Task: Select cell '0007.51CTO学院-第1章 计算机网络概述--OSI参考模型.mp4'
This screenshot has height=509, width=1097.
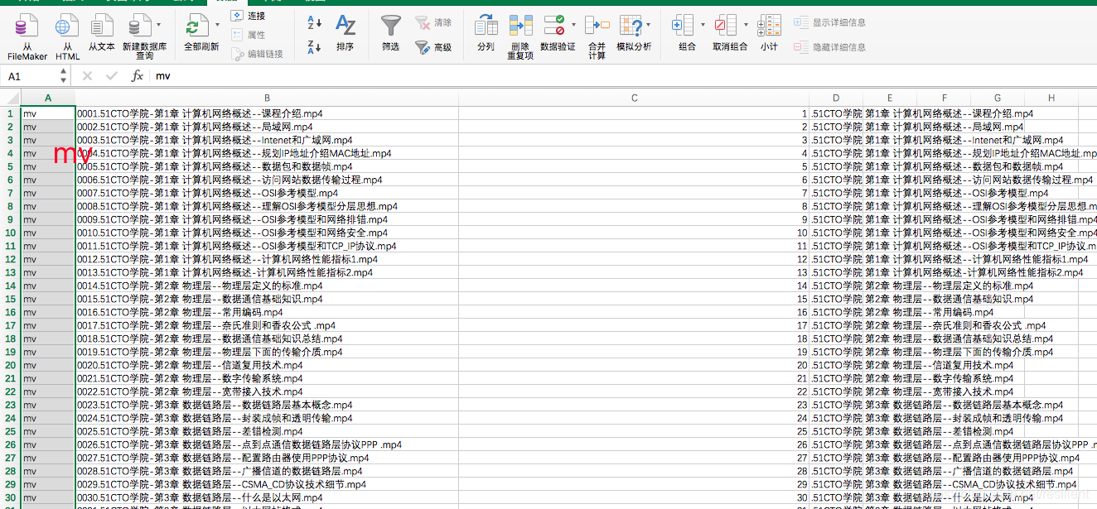Action: 267,193
